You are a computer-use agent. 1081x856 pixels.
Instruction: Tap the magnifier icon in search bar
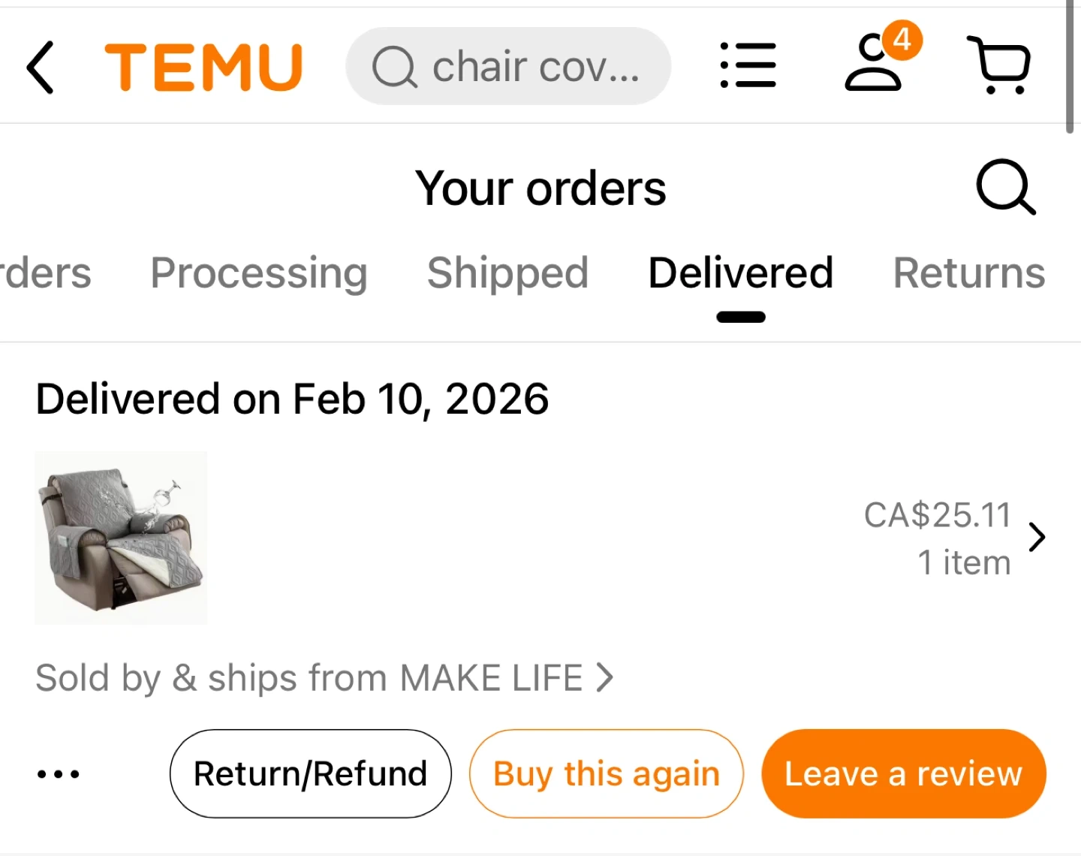394,68
